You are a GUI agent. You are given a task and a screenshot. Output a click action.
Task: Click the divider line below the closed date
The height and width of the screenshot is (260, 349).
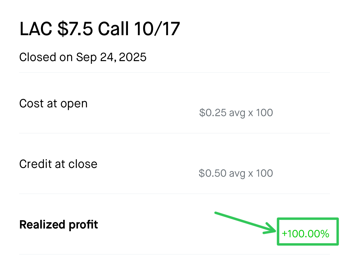pyautogui.click(x=174, y=72)
